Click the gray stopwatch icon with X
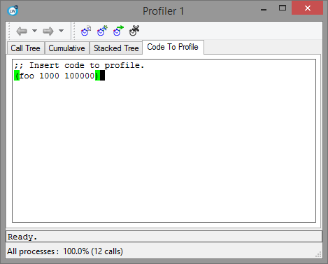Image resolution: width=328 pixels, height=264 pixels. (x=134, y=31)
